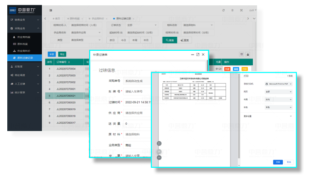
Task: Click the green 搜索 search button
Action: point(170,40)
